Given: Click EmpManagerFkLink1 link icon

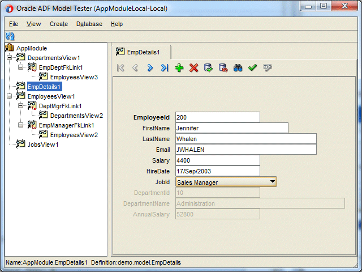Looking at the screenshot, I should click(32, 125).
